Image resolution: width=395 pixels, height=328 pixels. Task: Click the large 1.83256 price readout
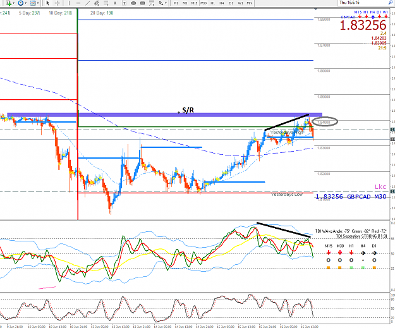click(363, 25)
